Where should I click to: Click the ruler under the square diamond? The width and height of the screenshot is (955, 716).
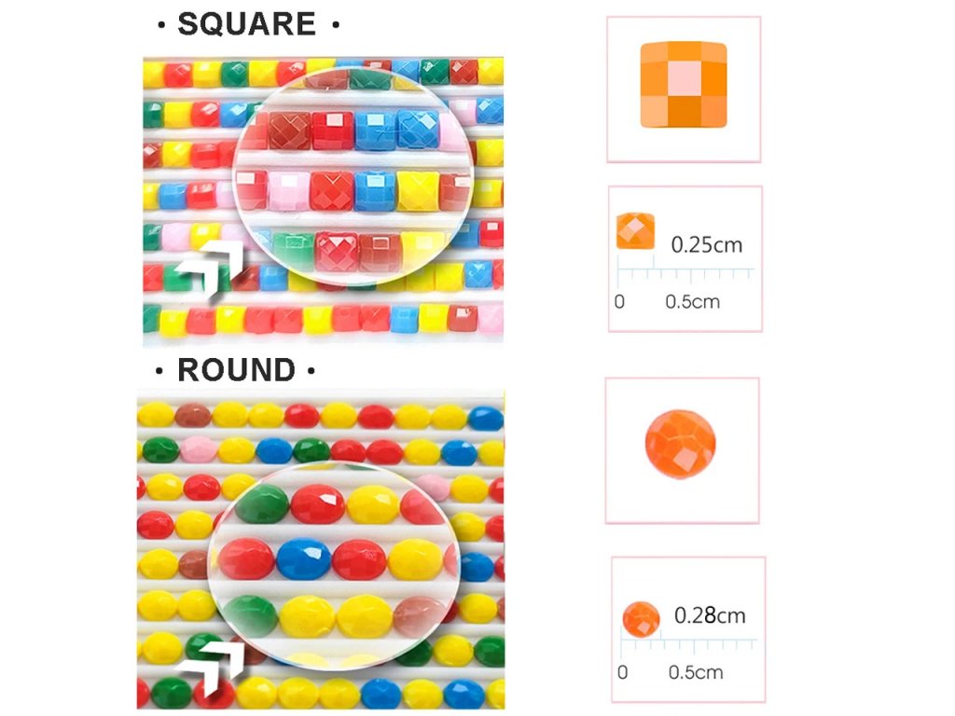point(685,273)
